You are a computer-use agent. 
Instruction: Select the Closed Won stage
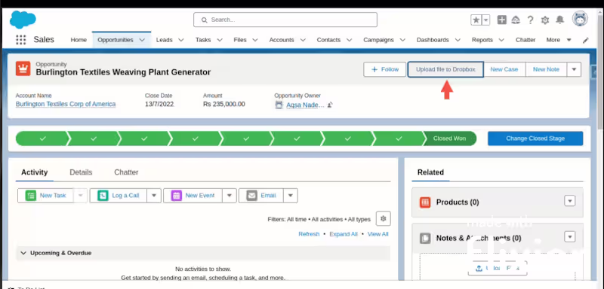449,138
